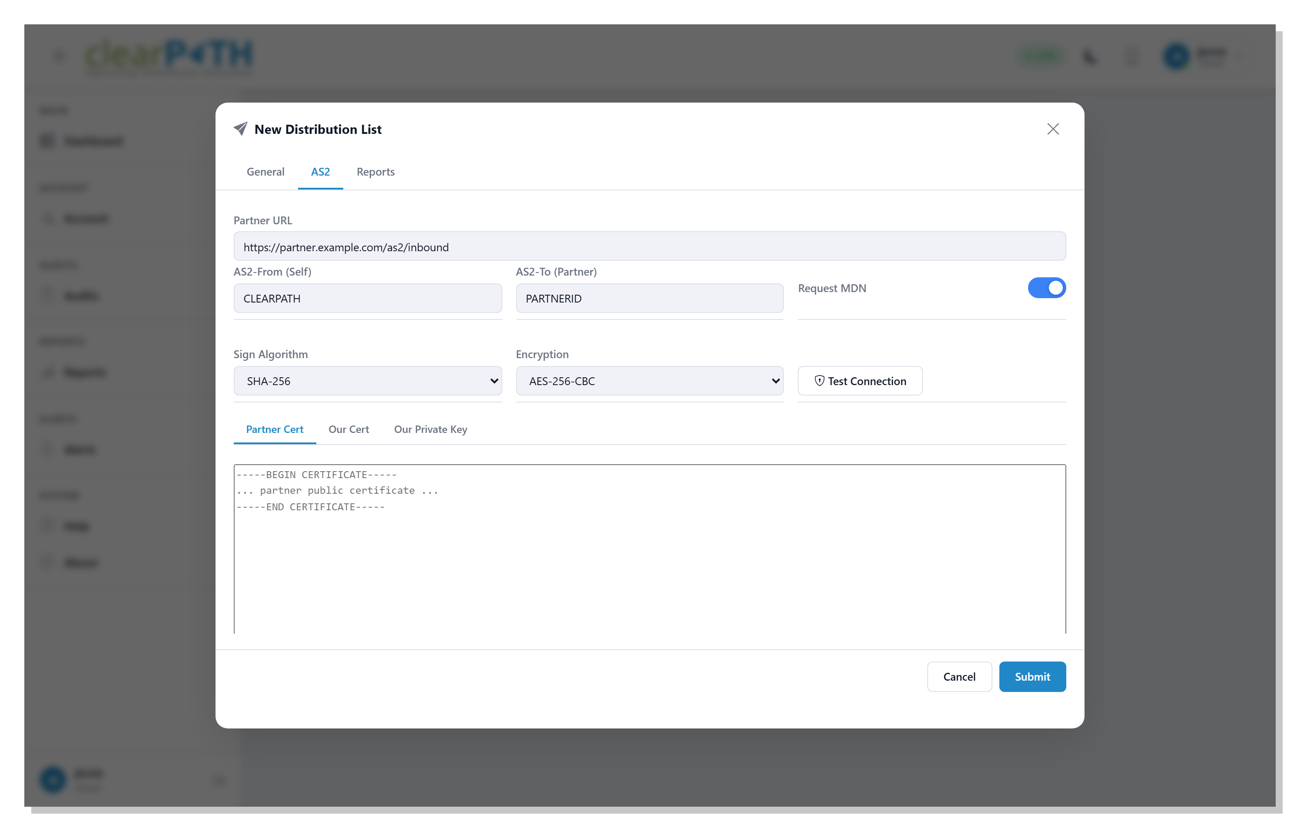Click the AS2-To (Partner) field
This screenshot has width=1307, height=838.
coord(650,298)
